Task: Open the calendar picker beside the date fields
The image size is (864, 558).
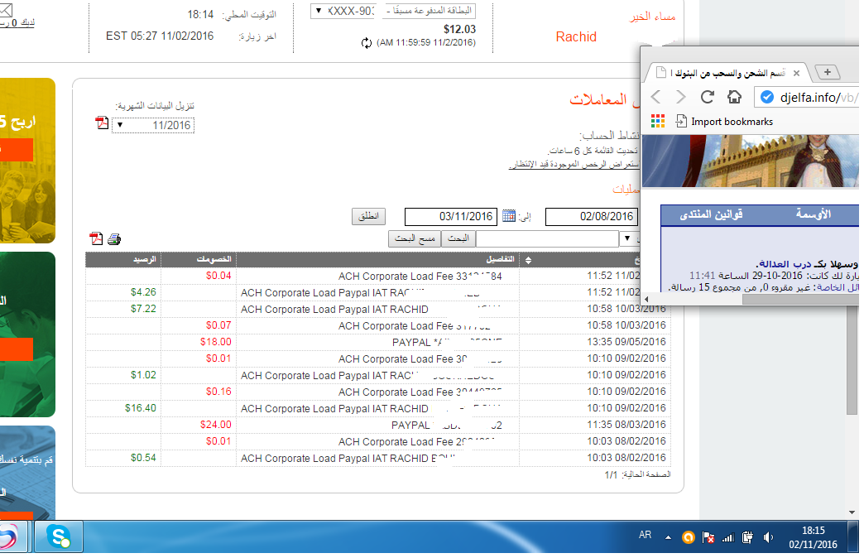Action: click(x=509, y=215)
